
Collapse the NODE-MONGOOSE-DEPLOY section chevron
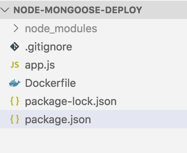pos(5,10)
